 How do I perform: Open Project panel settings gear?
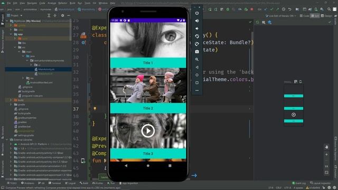[62, 15]
